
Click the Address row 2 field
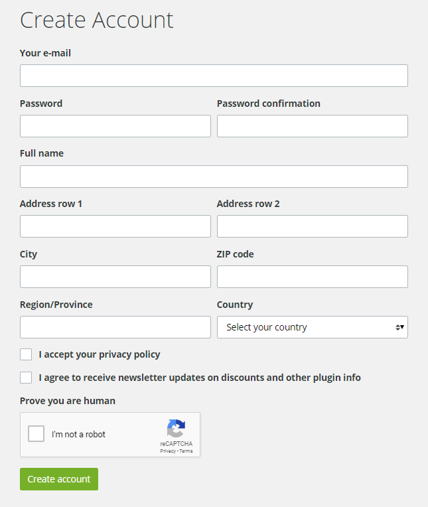click(312, 226)
